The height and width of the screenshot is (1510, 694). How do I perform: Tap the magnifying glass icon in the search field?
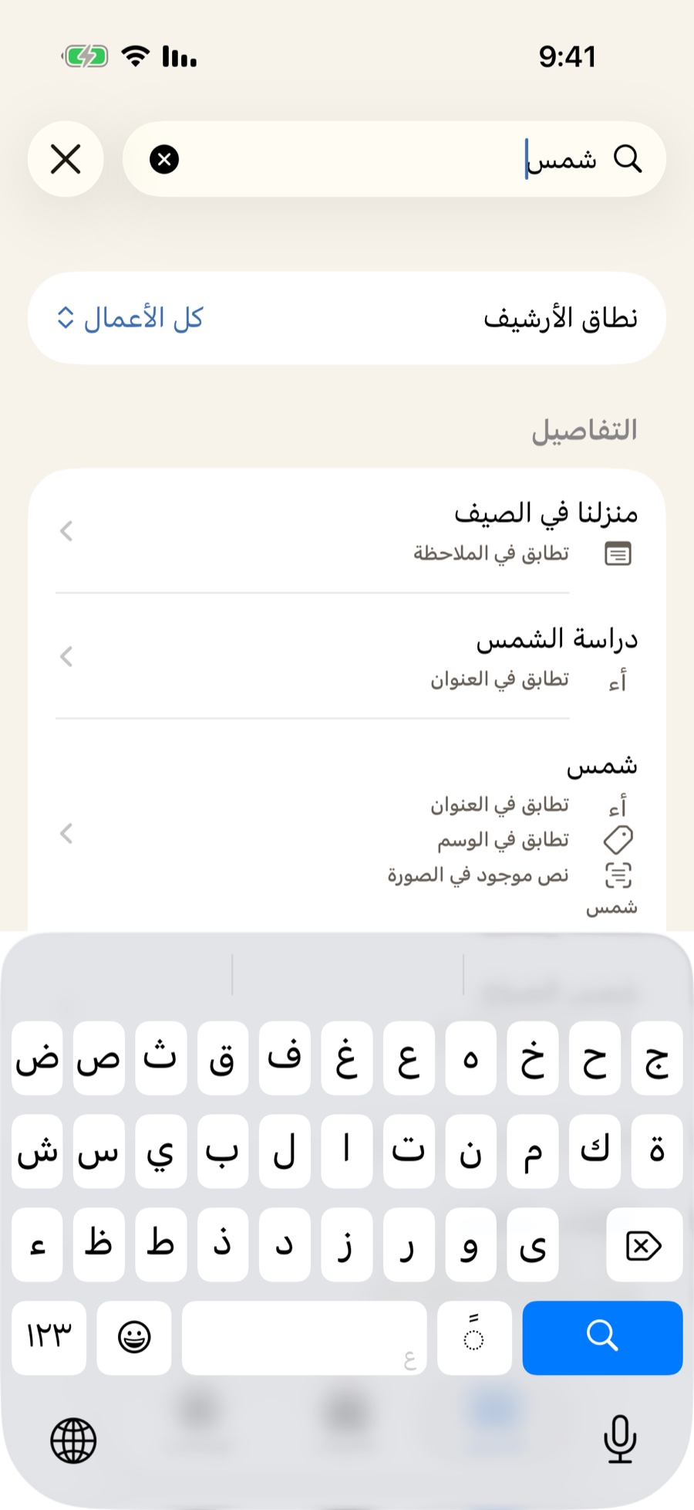coord(628,159)
